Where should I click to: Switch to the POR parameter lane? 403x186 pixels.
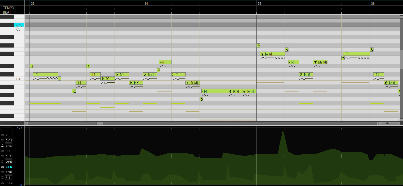pyautogui.click(x=9, y=172)
